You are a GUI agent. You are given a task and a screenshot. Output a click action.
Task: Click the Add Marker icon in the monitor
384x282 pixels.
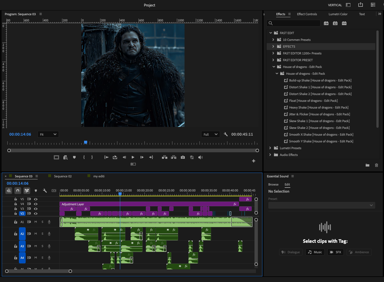[x=74, y=157]
